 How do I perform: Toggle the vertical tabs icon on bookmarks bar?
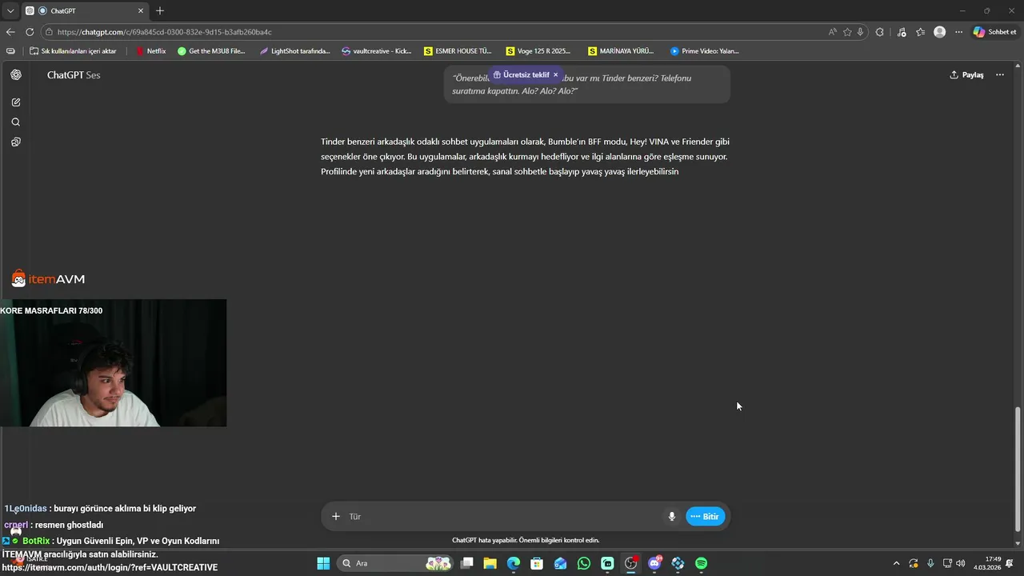(x=10, y=51)
